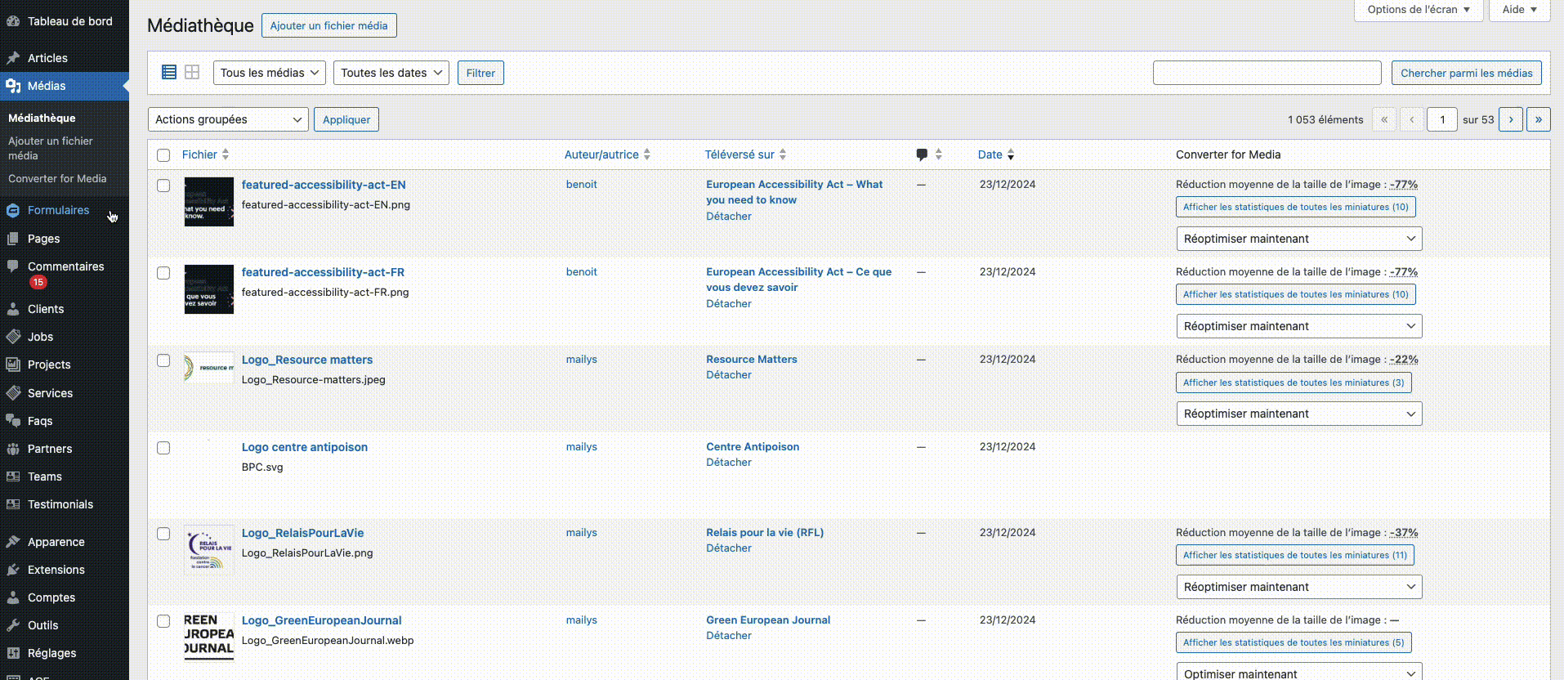Detach Centre Antipoison with Détacher link
1564x680 pixels.
[x=729, y=463]
